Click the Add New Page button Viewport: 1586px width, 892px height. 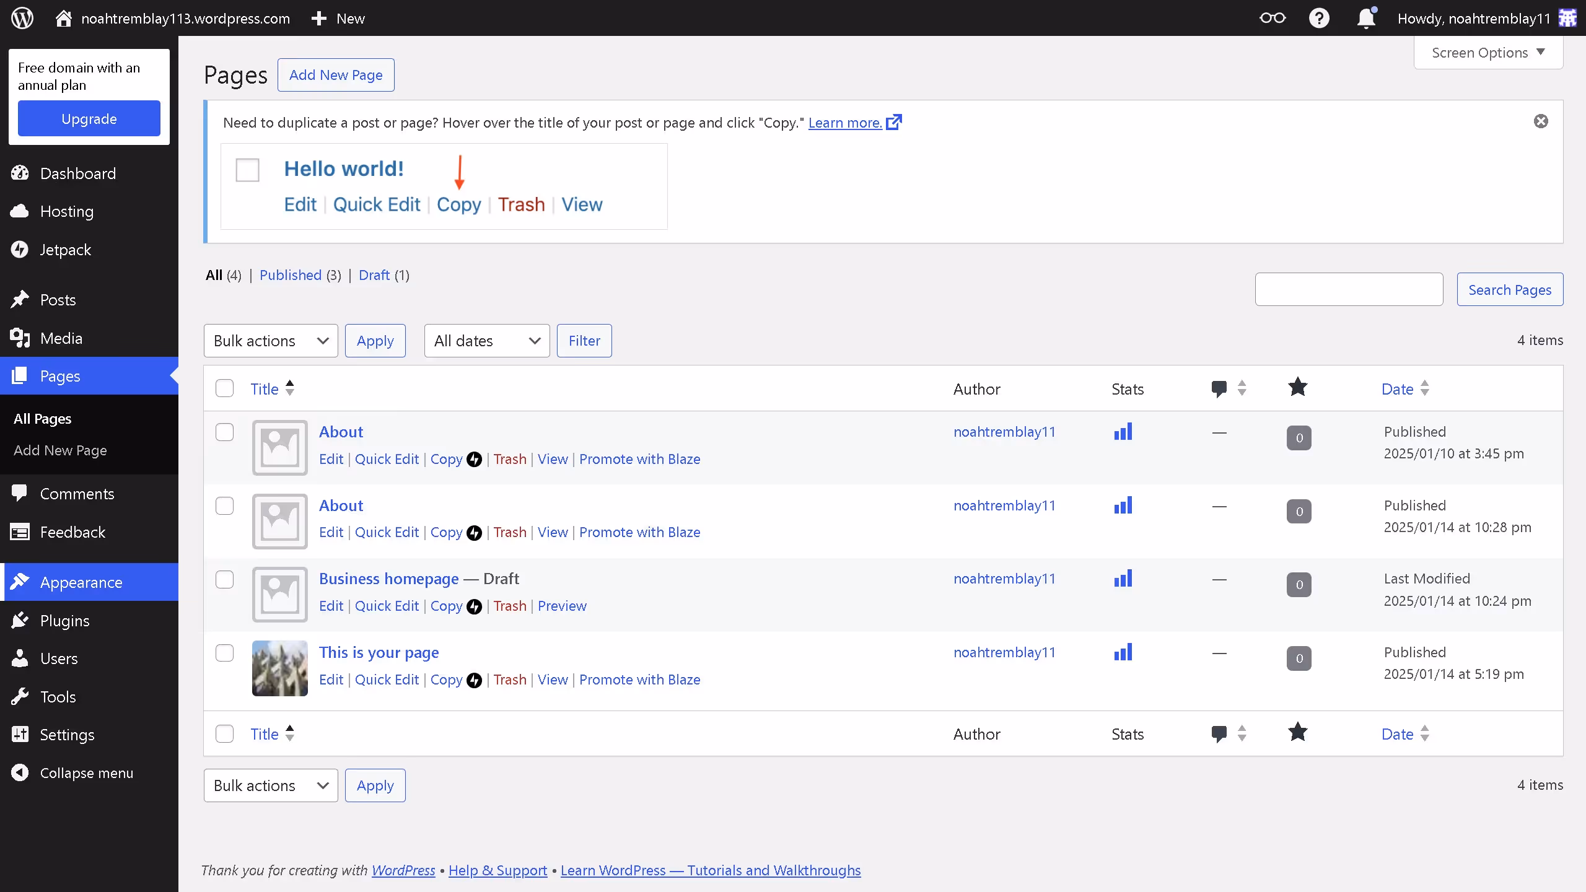coord(336,75)
